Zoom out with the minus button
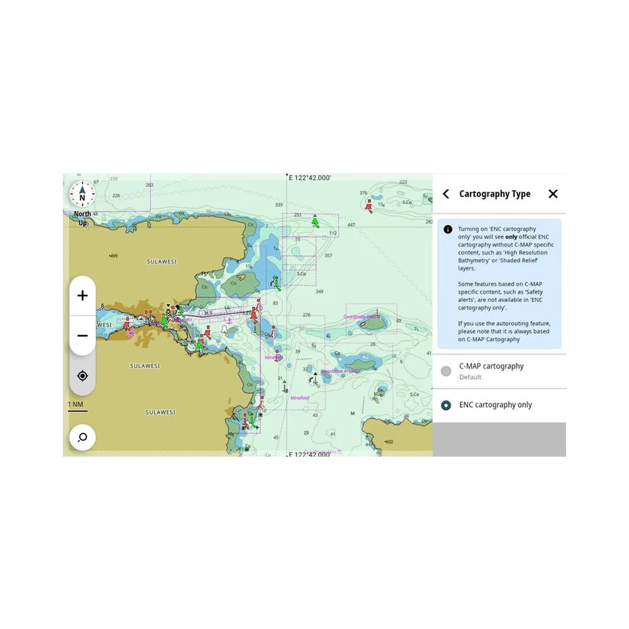The height and width of the screenshot is (629, 629). point(82,336)
